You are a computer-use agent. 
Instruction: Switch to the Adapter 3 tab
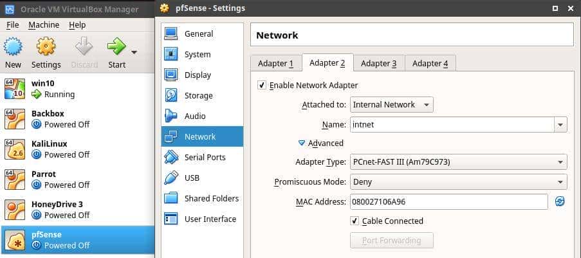pyautogui.click(x=378, y=63)
